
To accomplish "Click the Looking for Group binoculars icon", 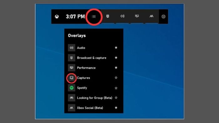I will [x=72, y=98].
